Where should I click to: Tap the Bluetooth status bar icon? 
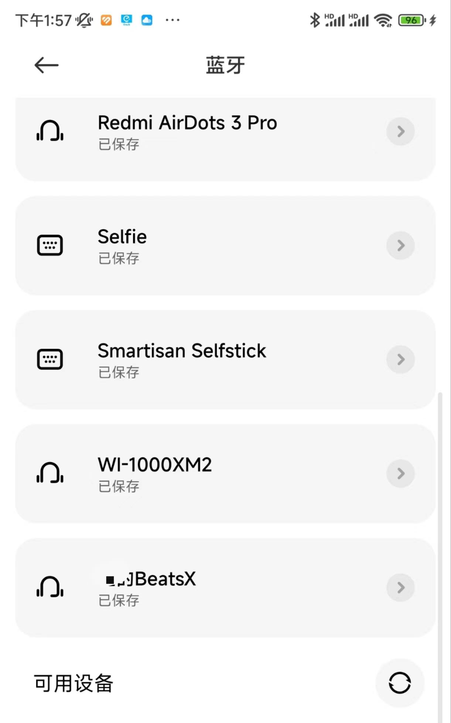315,20
